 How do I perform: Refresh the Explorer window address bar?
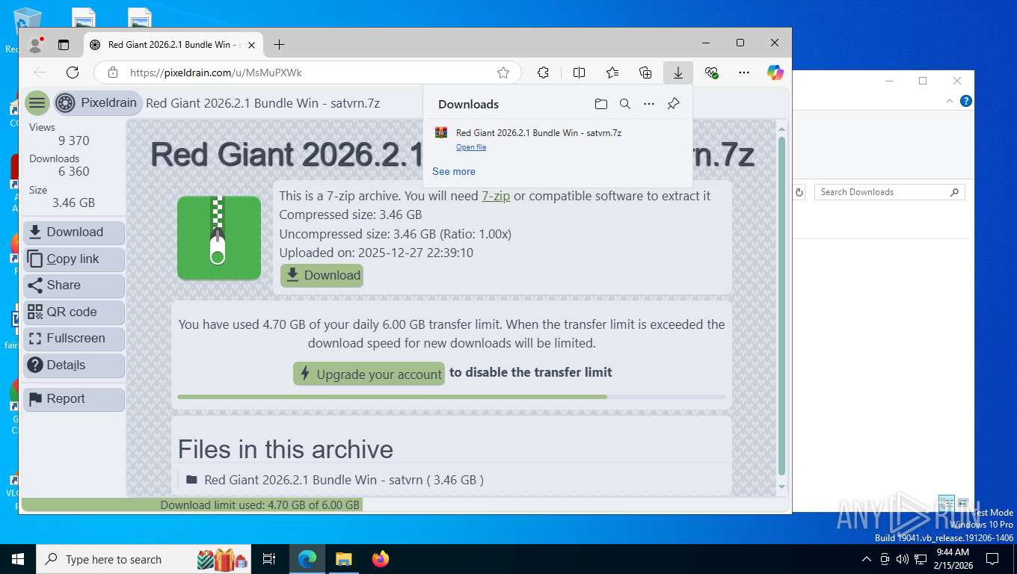pyautogui.click(x=799, y=192)
